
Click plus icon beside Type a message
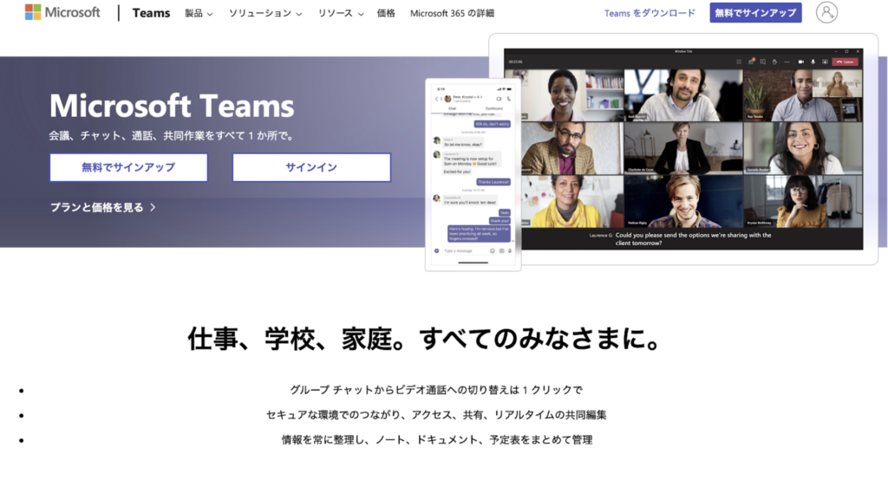pos(437,250)
